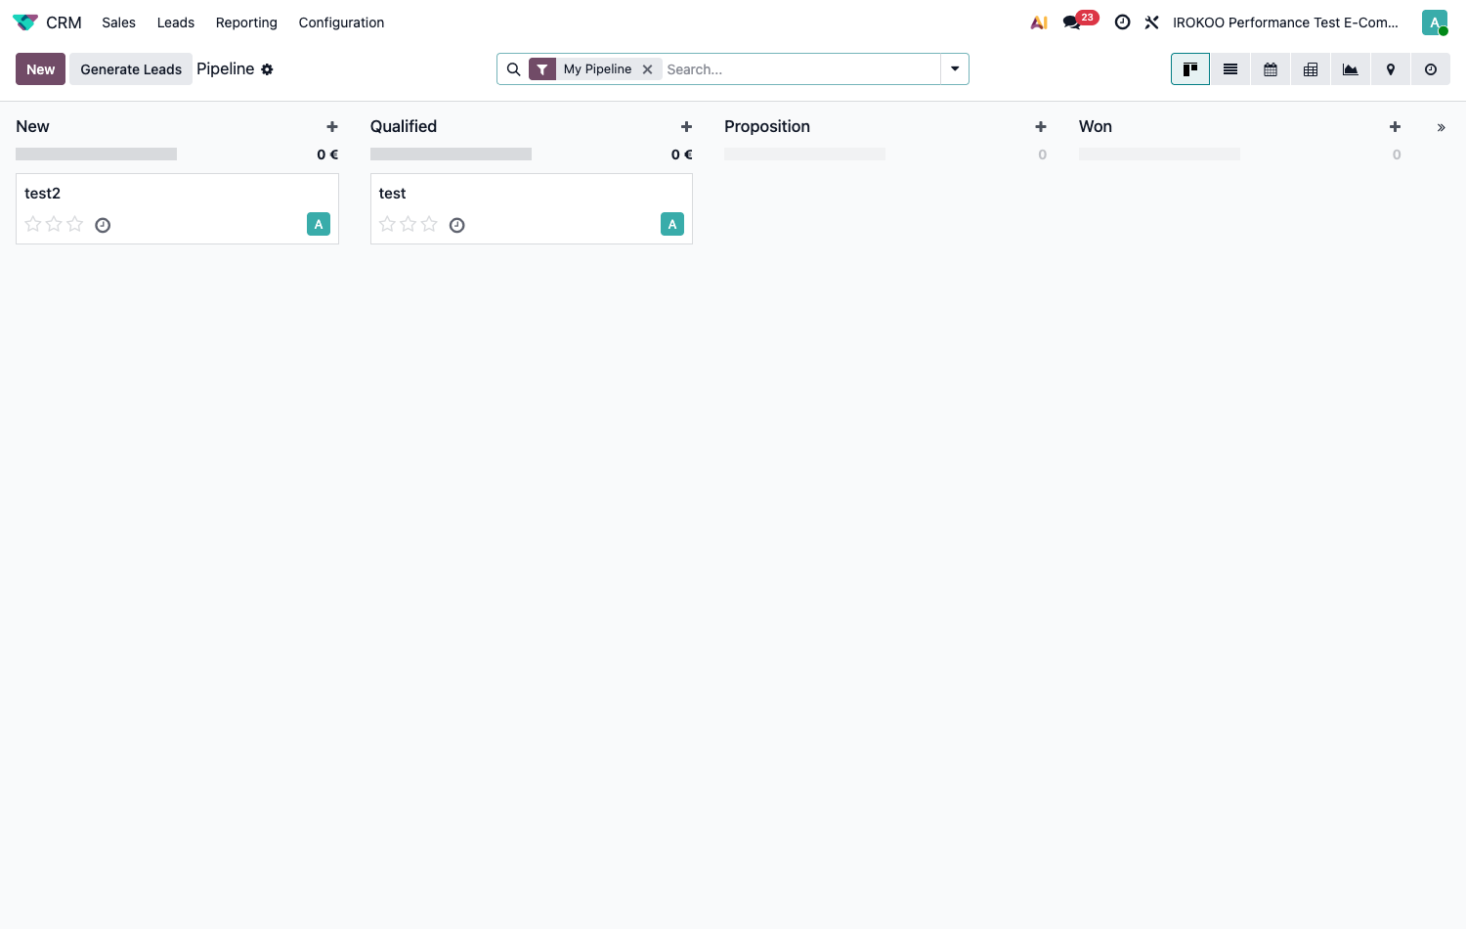Open the Reporting menu
The width and height of the screenshot is (1466, 929).
[246, 22]
